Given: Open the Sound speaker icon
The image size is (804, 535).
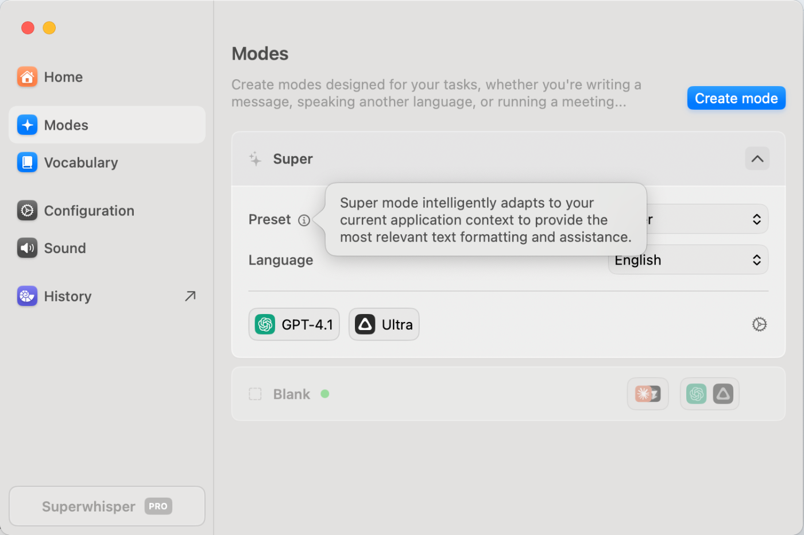Looking at the screenshot, I should coord(27,248).
